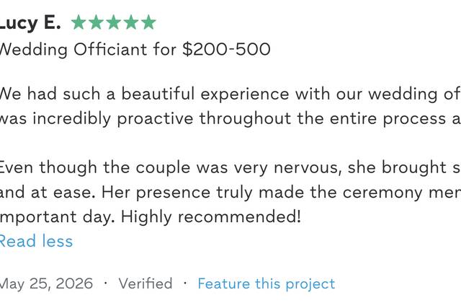Click the line "and at ease. Her presence"
461x308 pixels.
pos(230,193)
